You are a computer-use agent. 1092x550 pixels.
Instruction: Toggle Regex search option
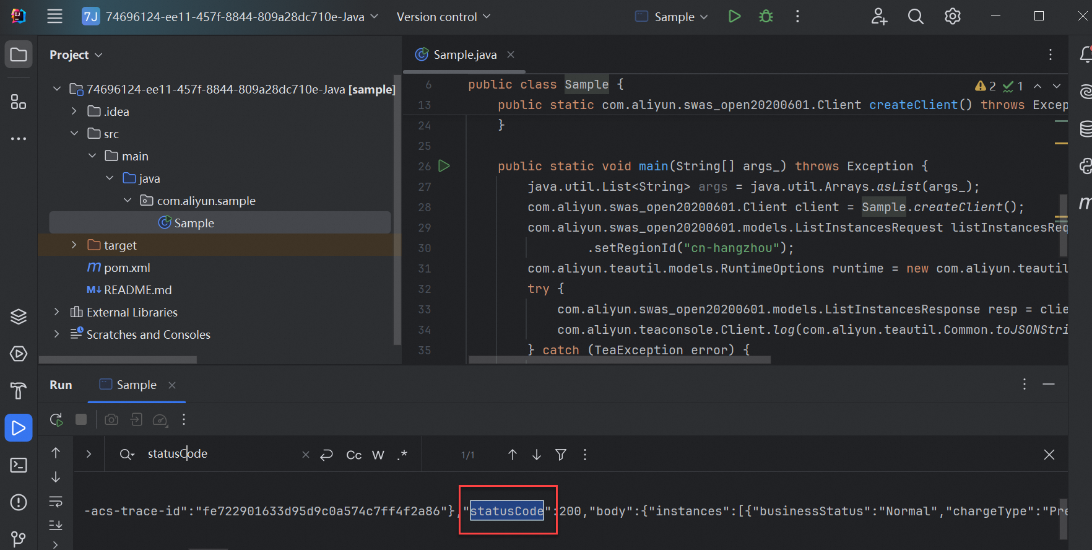click(402, 455)
